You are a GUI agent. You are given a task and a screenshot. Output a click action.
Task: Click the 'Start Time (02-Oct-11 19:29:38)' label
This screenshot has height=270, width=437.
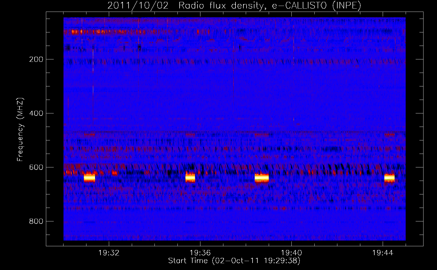pos(234,261)
